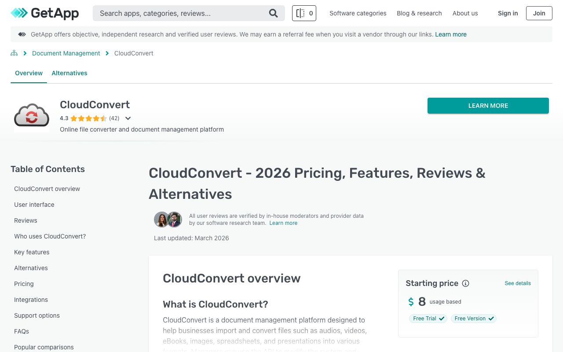Jump to CloudConvert overview in contents

pos(47,189)
